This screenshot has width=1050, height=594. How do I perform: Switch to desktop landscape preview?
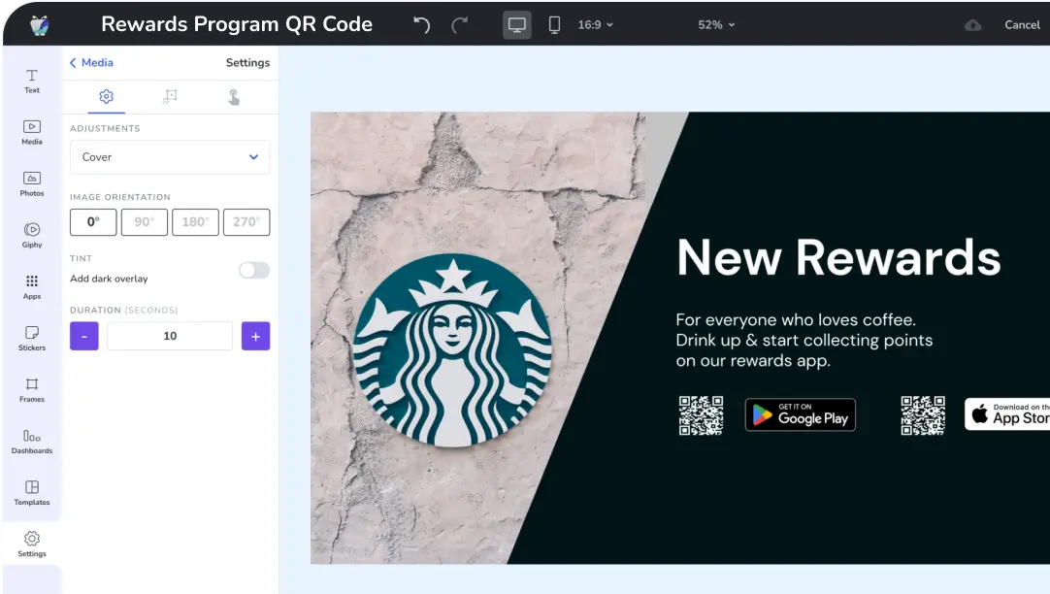tap(517, 25)
